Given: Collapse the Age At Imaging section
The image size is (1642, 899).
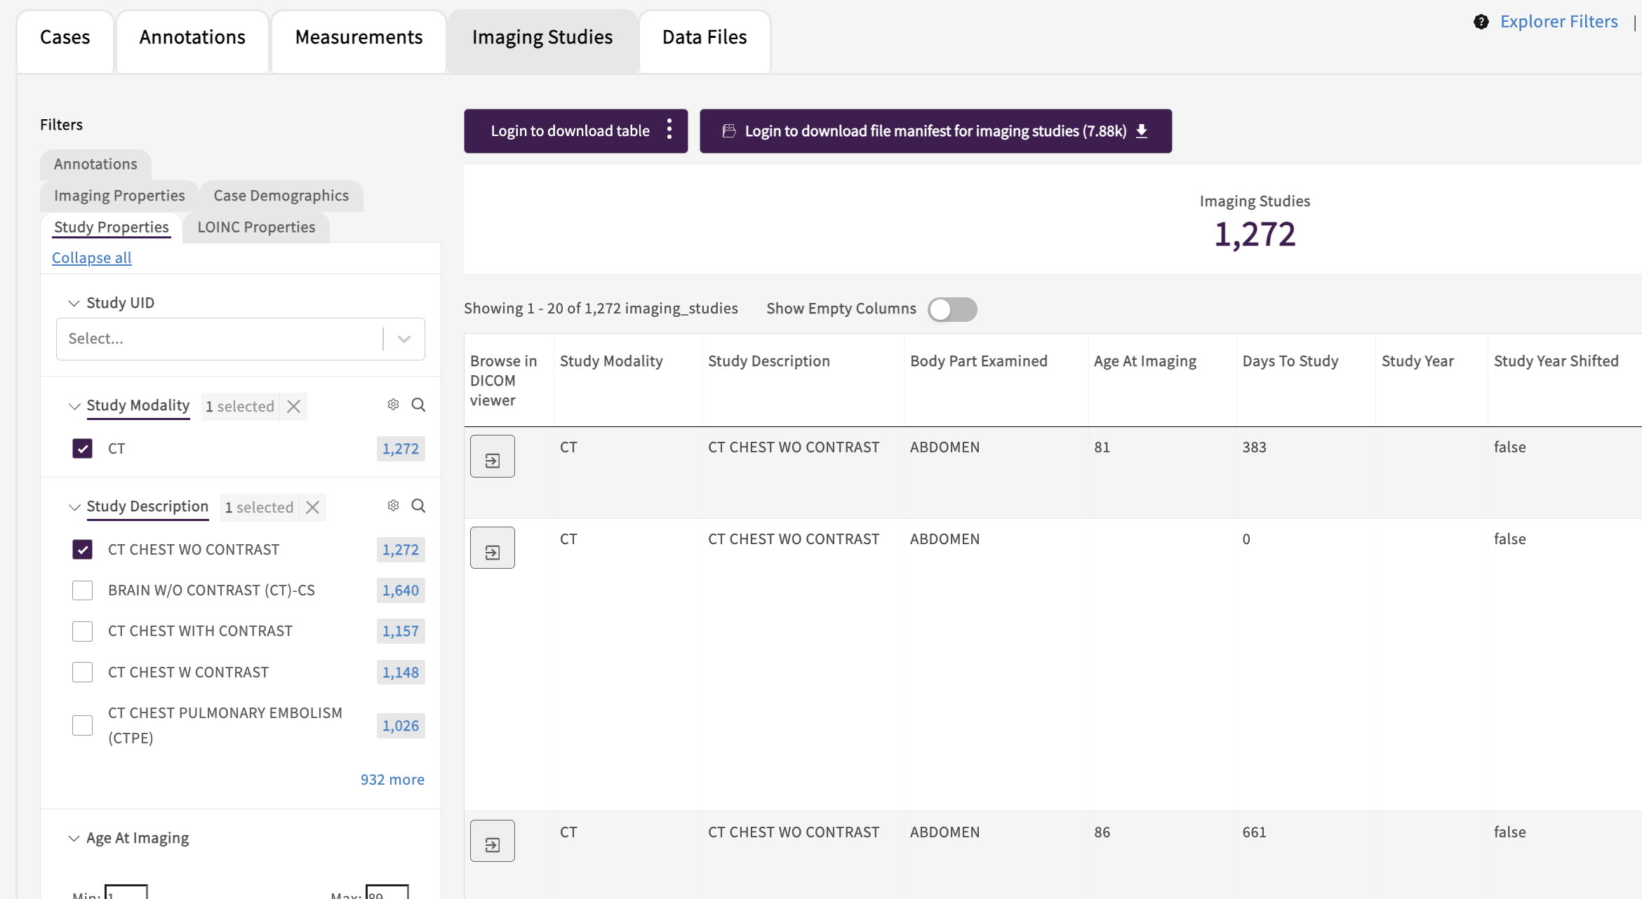Looking at the screenshot, I should [x=74, y=839].
